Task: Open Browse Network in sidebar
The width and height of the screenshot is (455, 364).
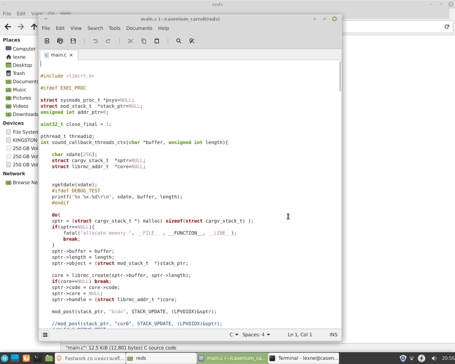Action: (x=22, y=182)
